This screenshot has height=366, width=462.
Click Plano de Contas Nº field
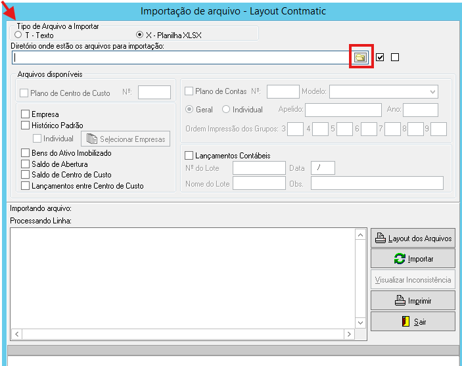(x=283, y=91)
